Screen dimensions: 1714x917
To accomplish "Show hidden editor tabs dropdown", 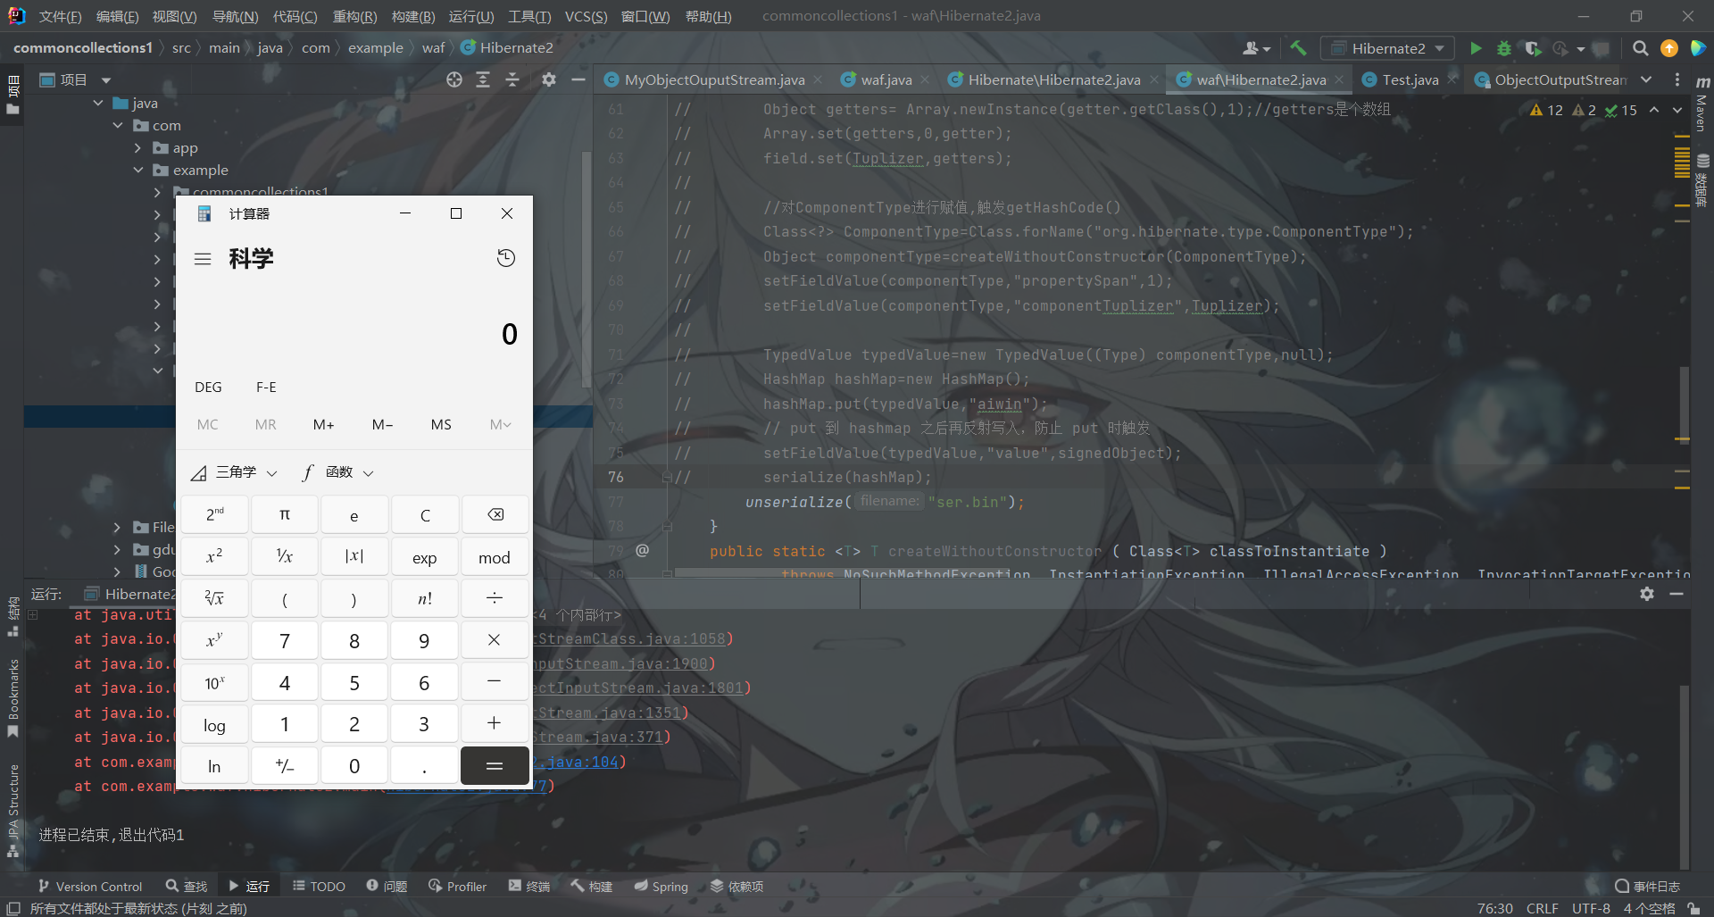I will tap(1646, 79).
